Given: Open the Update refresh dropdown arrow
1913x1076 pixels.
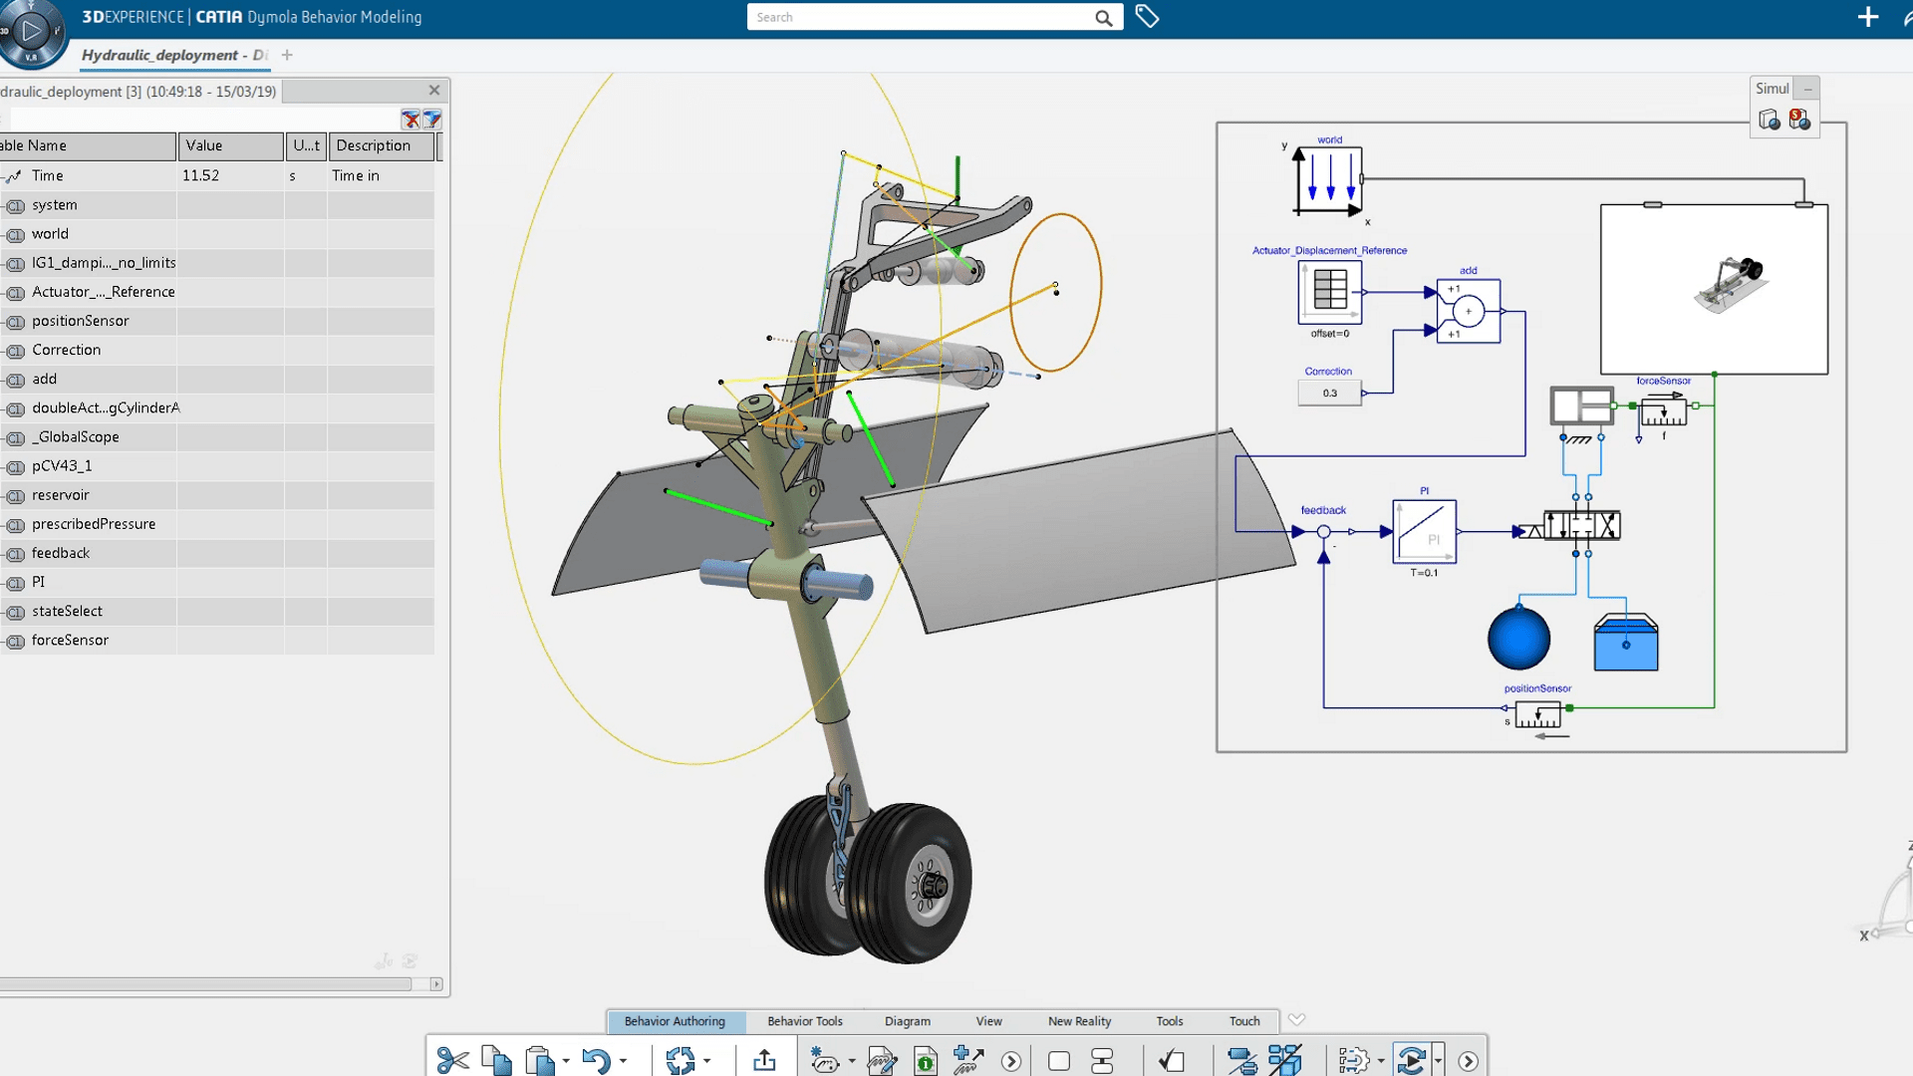Looking at the screenshot, I should pos(707,1061).
